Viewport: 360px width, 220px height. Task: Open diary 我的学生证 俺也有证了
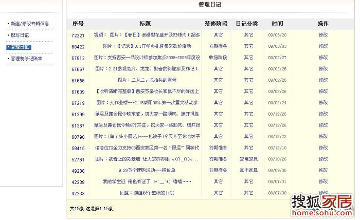[146, 182]
